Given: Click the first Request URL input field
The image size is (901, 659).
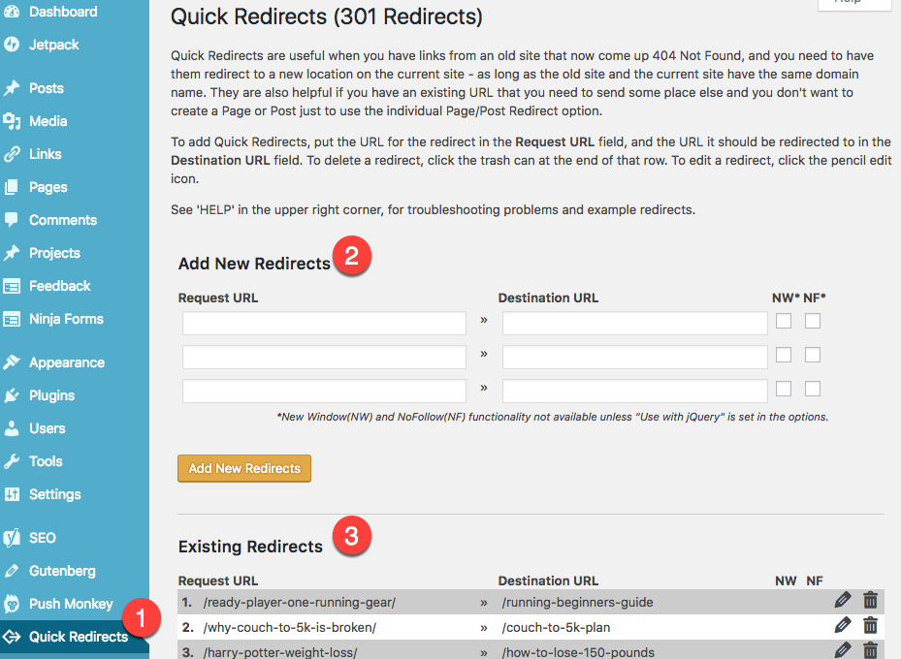Looking at the screenshot, I should [x=323, y=320].
